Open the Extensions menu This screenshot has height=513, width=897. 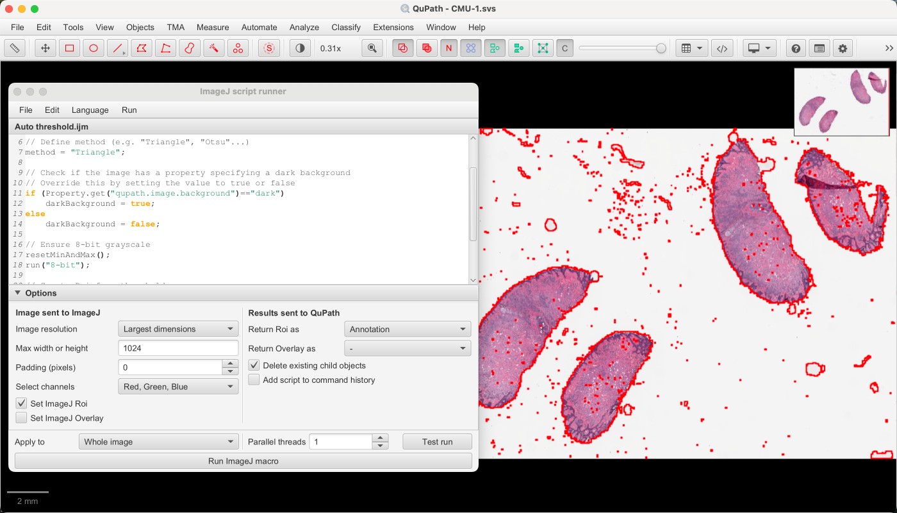[393, 27]
